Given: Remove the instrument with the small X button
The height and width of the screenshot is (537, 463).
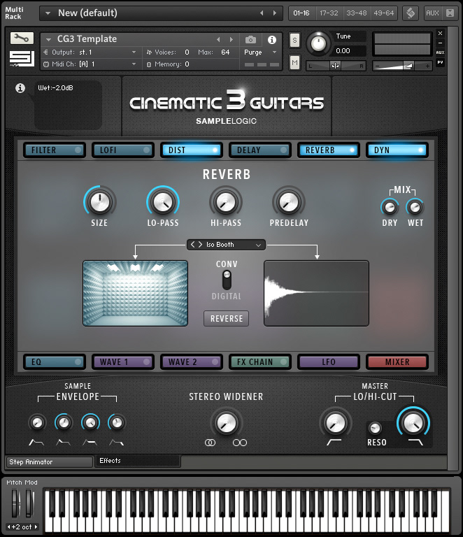Looking at the screenshot, I should click(440, 34).
